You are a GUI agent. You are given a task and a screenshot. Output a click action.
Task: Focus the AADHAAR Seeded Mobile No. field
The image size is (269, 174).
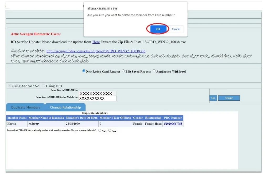pyautogui.click(x=97, y=98)
